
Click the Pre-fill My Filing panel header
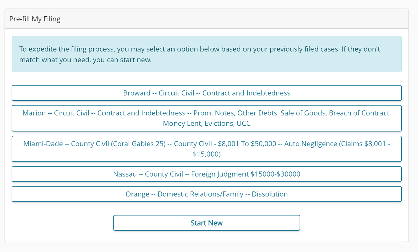click(207, 19)
